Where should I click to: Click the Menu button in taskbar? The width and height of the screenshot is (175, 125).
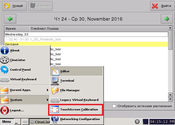(x=7, y=122)
